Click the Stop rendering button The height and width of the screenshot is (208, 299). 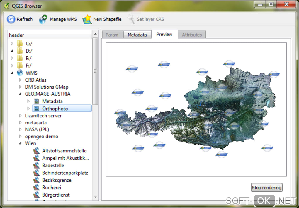click(x=266, y=188)
